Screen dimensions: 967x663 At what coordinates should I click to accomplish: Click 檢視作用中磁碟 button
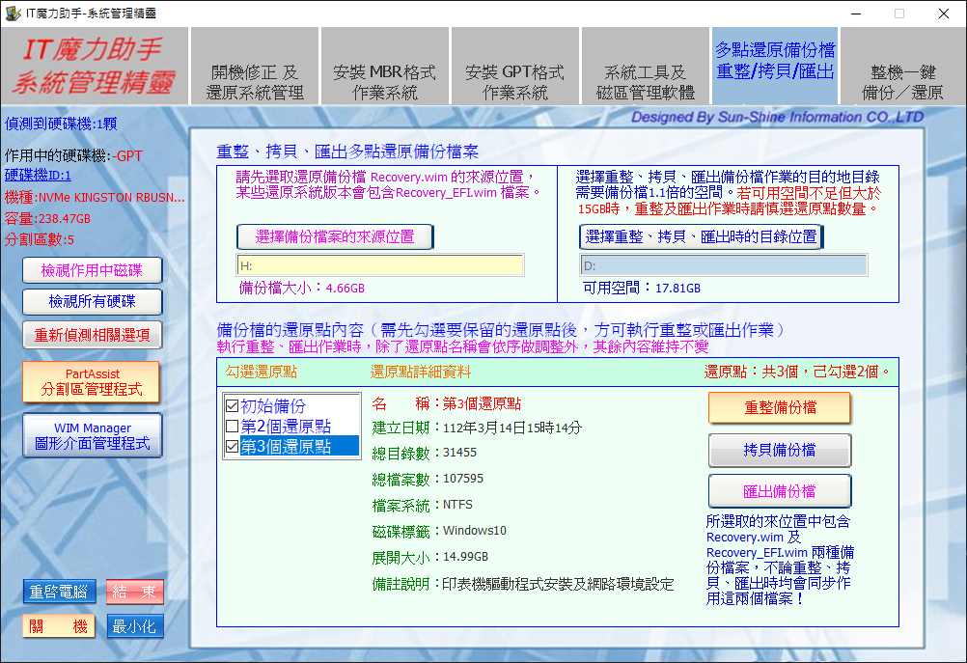coord(93,271)
